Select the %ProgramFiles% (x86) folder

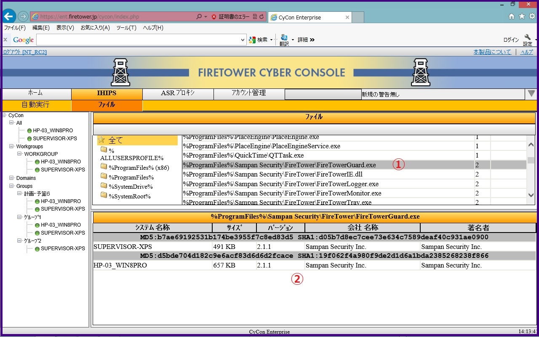click(134, 168)
